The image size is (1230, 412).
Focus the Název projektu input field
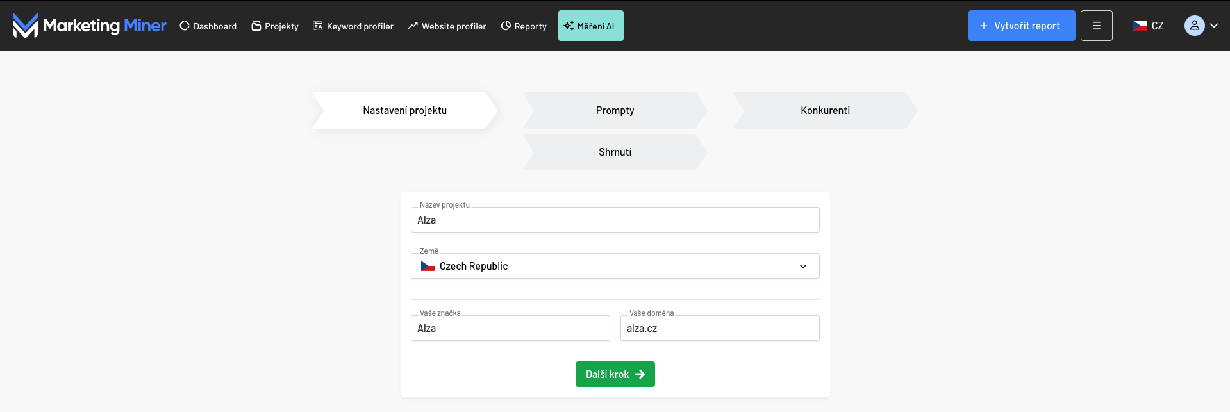[x=615, y=220]
